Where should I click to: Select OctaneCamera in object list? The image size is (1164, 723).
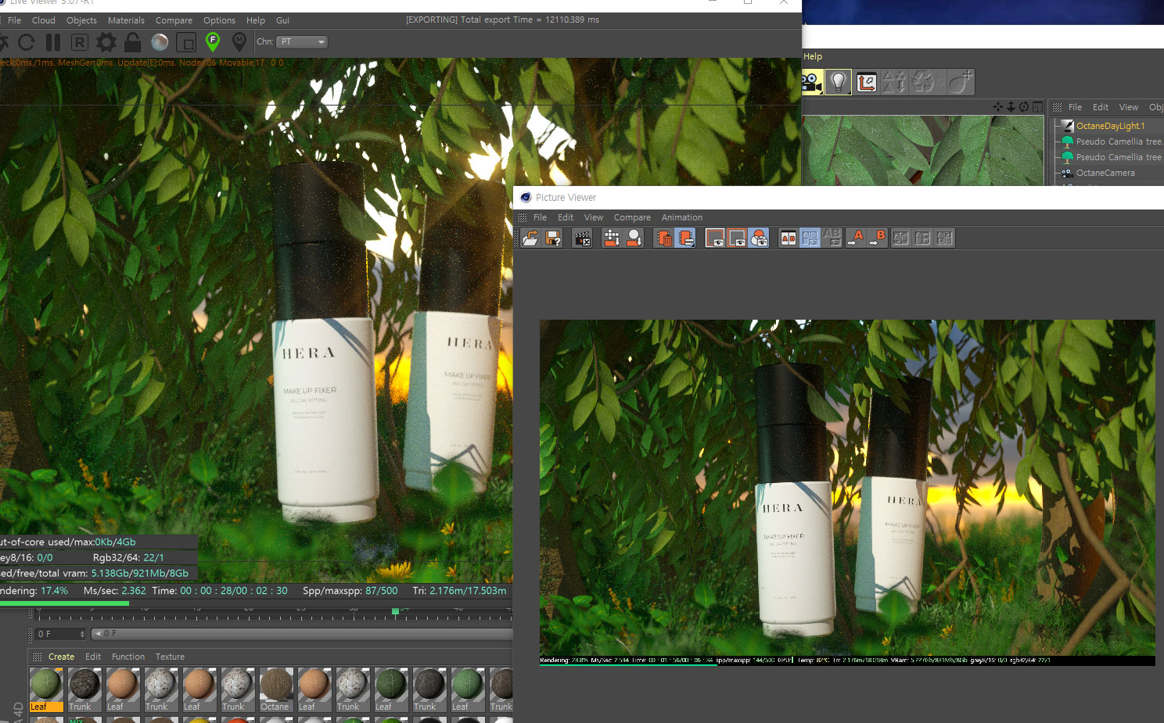click(x=1105, y=173)
